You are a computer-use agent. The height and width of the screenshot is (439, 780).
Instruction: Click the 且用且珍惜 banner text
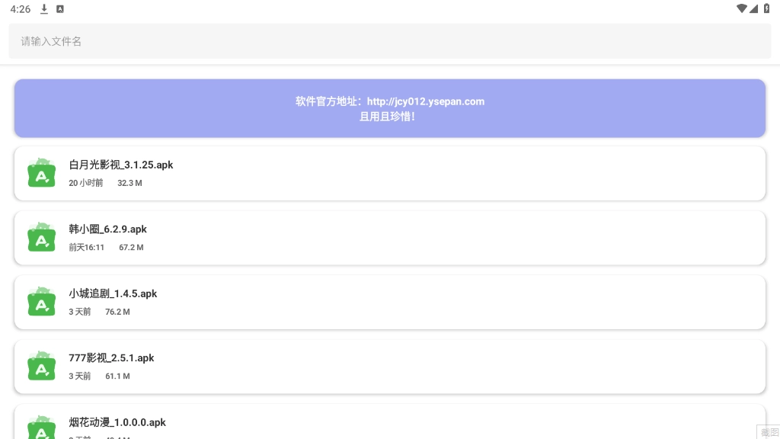(x=388, y=117)
